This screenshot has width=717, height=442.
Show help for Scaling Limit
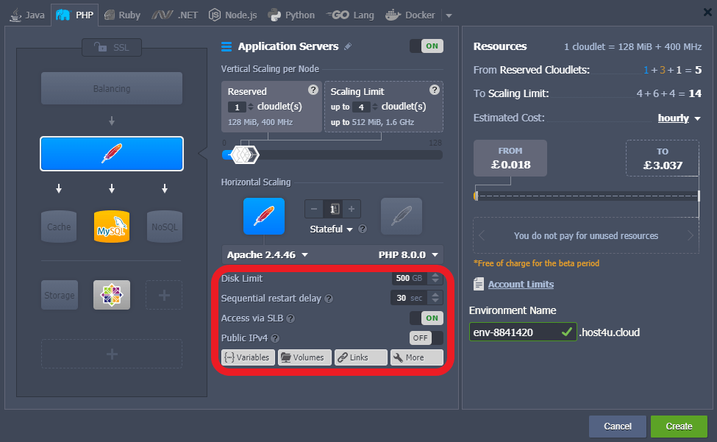click(x=435, y=90)
